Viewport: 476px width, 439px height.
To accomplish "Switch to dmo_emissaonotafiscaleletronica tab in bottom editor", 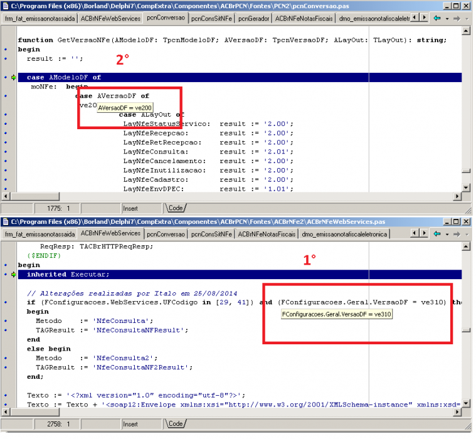I will [344, 234].
